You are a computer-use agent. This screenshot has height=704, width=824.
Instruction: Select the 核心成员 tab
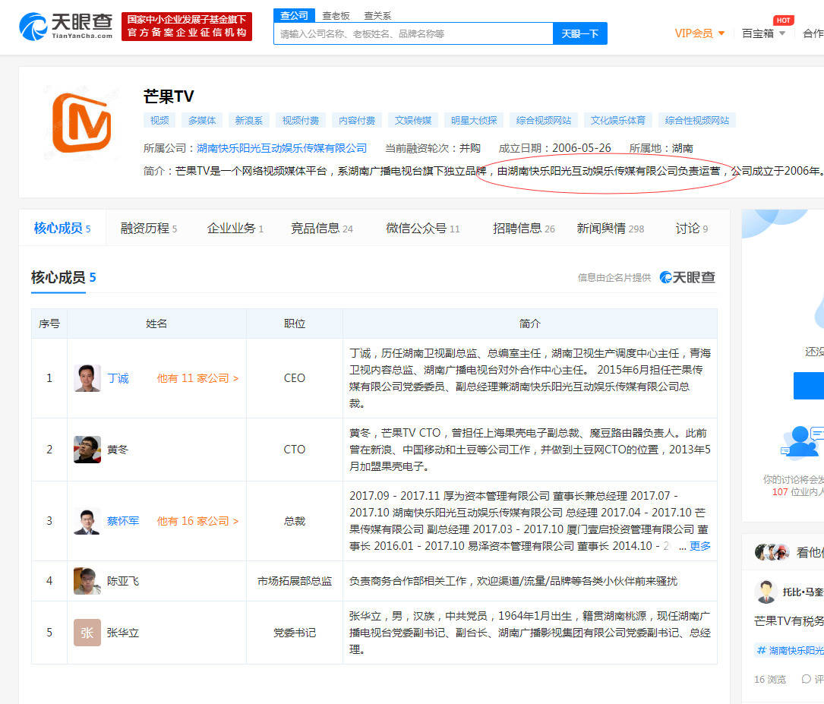[62, 228]
